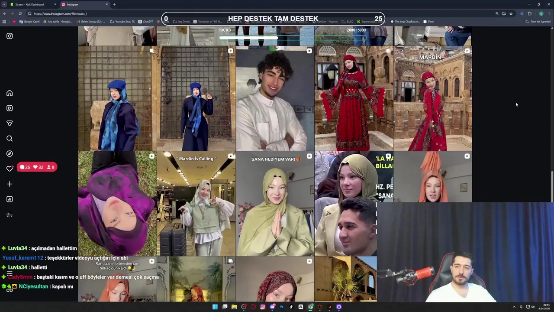Select the Instagram browser tab
Viewport: 554px width, 312px height.
pos(84,4)
